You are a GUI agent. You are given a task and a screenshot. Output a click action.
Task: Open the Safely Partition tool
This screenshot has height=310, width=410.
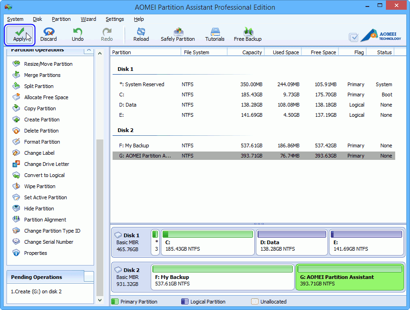177,35
